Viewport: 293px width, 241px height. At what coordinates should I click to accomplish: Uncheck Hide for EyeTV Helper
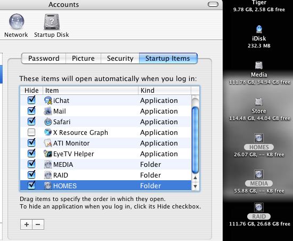[x=31, y=154]
